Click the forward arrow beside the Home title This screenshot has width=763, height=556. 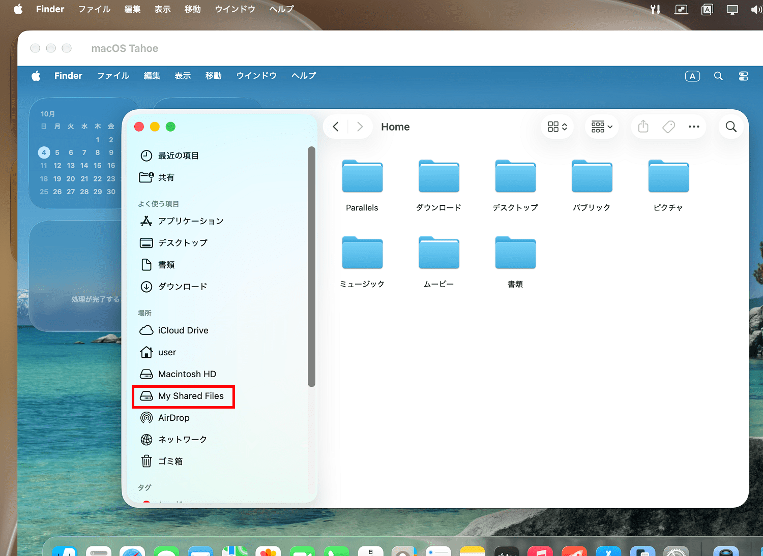pos(360,127)
